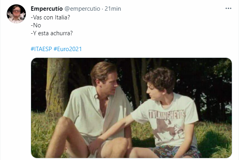Viewport: 239px width, 160px height.
Task: Open the @empercutio handle link
Action: pyautogui.click(x=82, y=9)
